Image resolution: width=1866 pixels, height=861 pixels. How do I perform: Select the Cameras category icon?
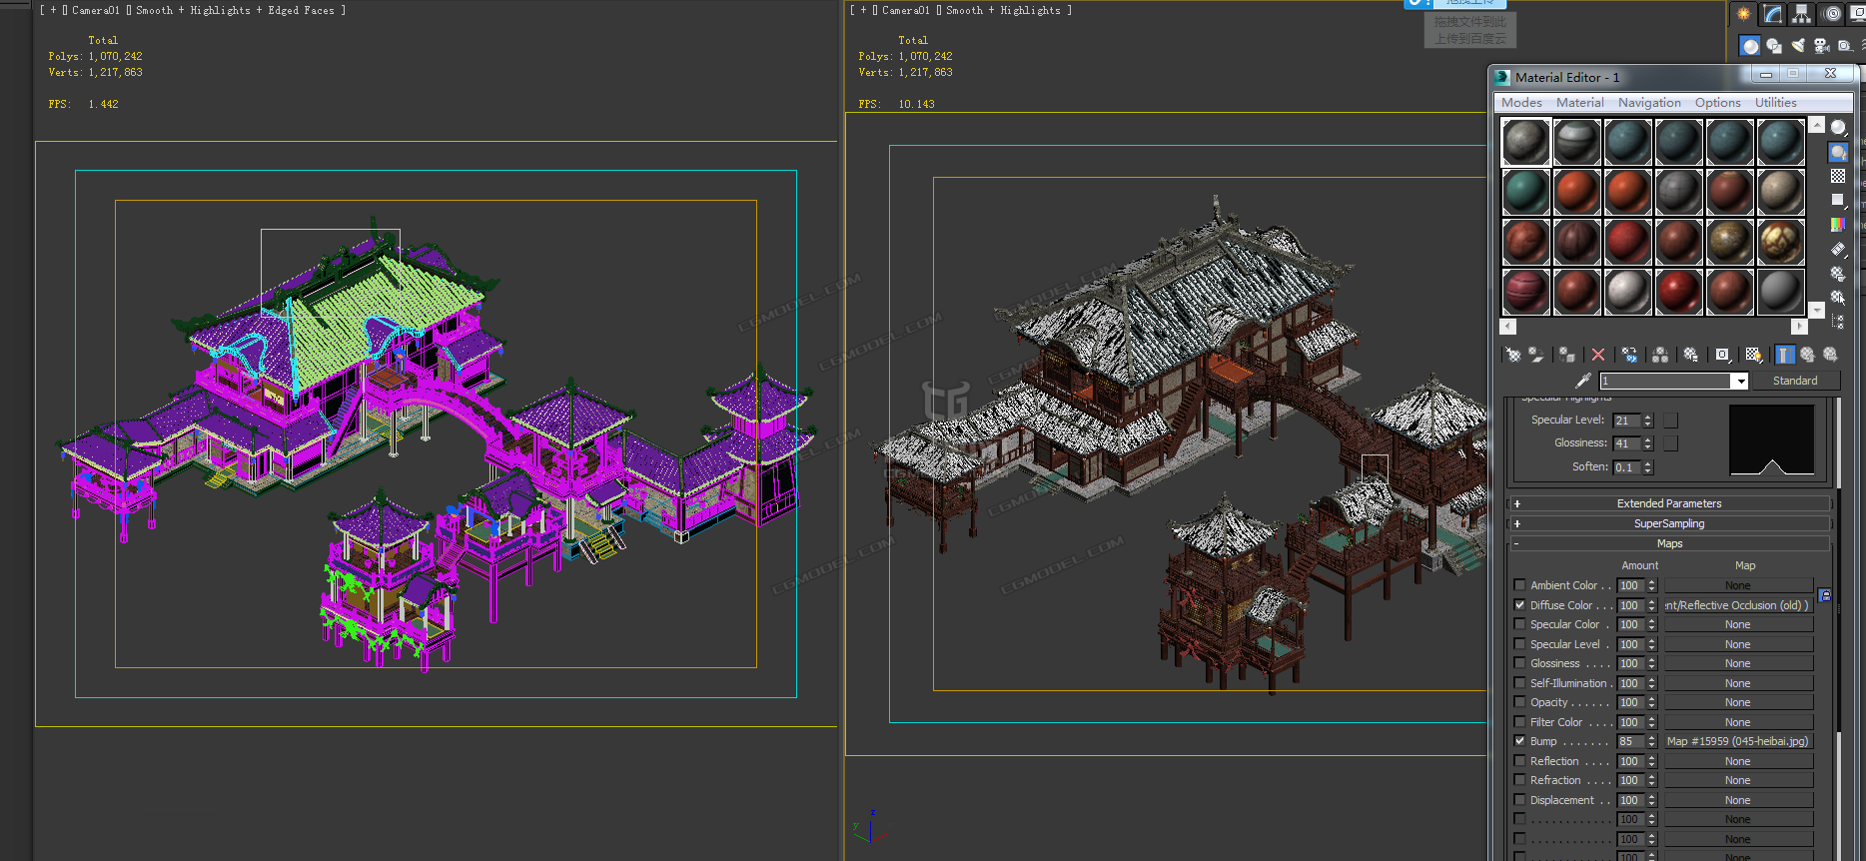[x=1822, y=46]
